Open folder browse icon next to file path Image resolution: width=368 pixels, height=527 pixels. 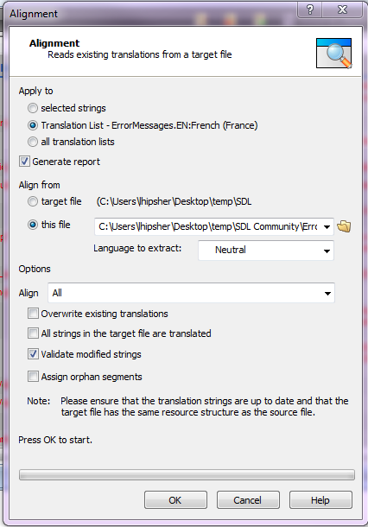pos(344,226)
